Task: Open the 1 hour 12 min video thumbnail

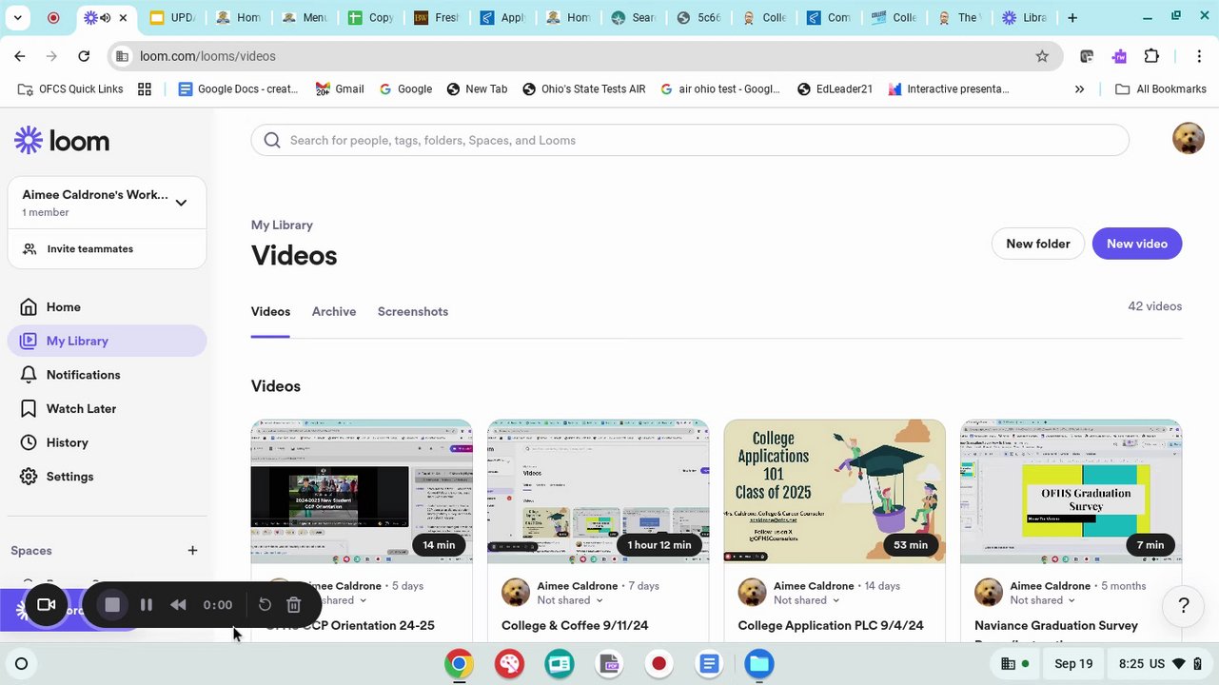Action: click(x=598, y=491)
